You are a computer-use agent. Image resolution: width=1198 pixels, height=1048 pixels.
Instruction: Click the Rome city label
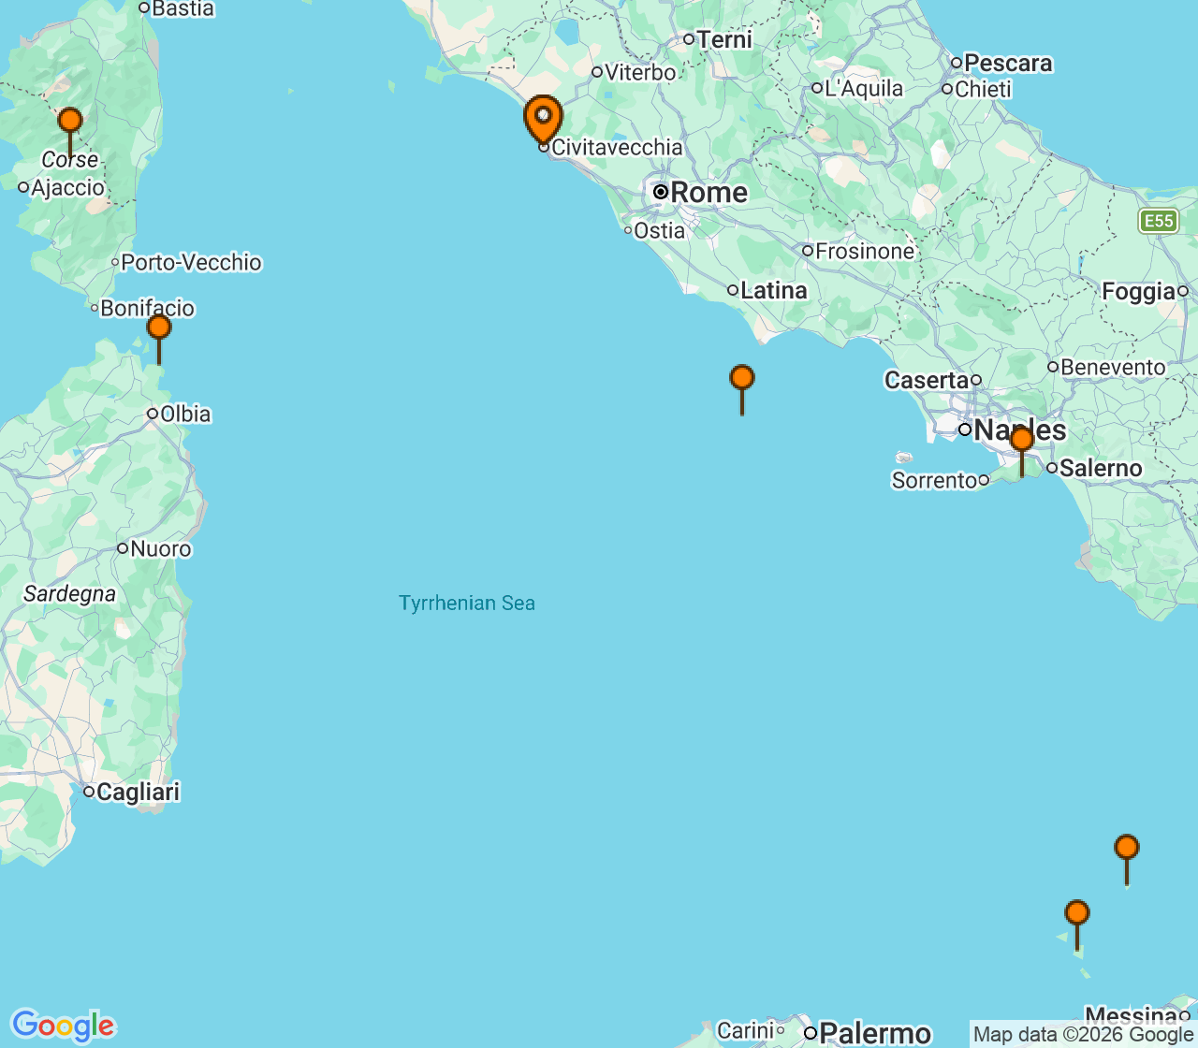pos(709,193)
